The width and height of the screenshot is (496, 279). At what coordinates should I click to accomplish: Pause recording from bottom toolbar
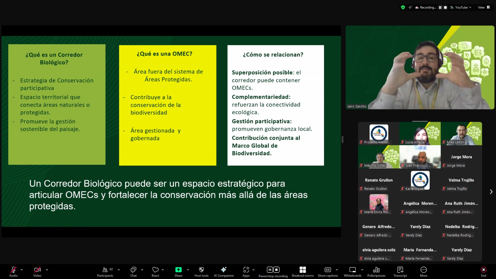tap(270, 270)
